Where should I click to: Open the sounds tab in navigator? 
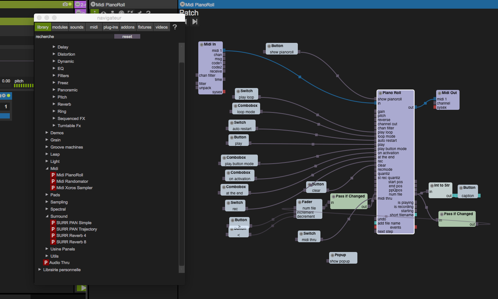[77, 27]
